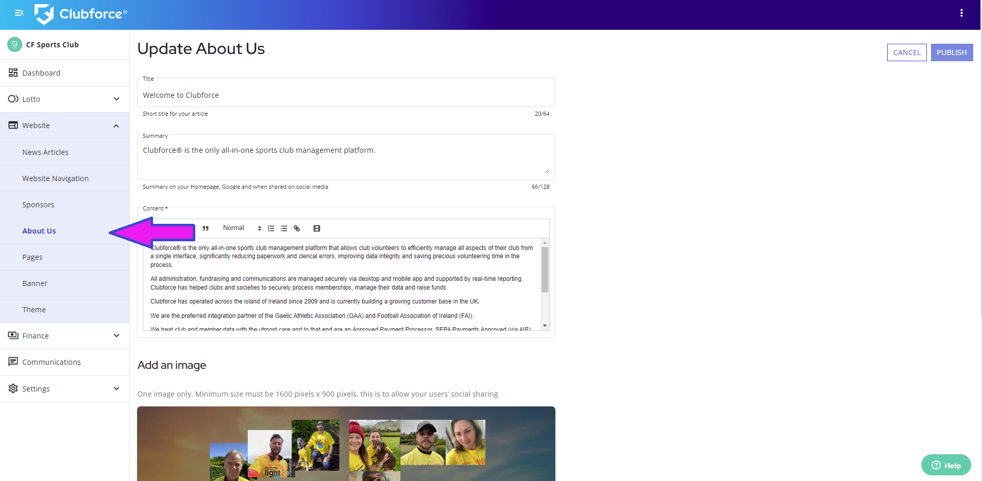This screenshot has height=481, width=982.
Task: Click the Summary resize handle
Action: [x=547, y=171]
